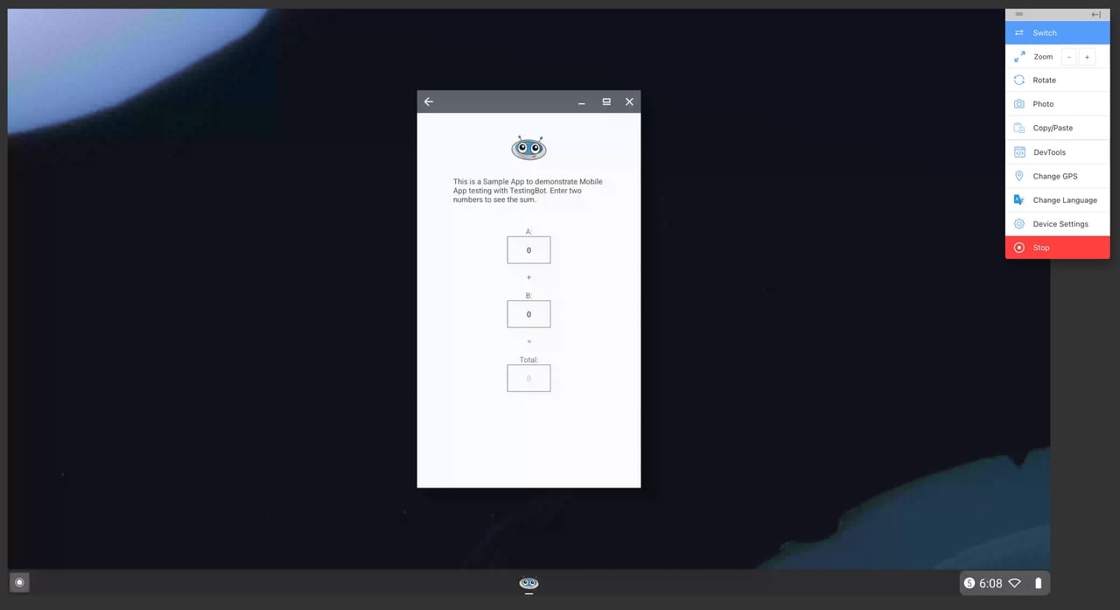Select Change GPS option
The height and width of the screenshot is (610, 1120).
(1057, 176)
